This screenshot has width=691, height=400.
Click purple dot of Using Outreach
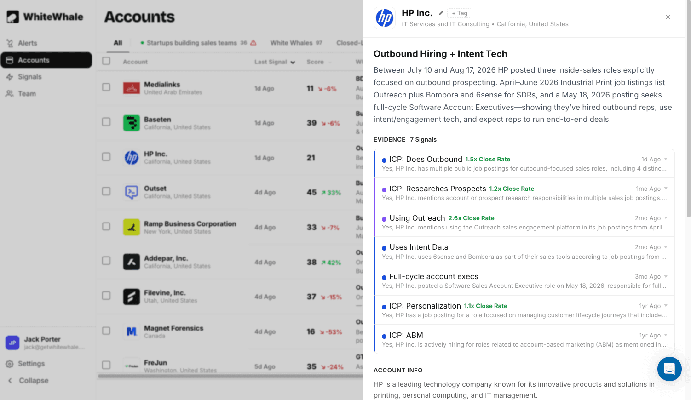point(384,219)
